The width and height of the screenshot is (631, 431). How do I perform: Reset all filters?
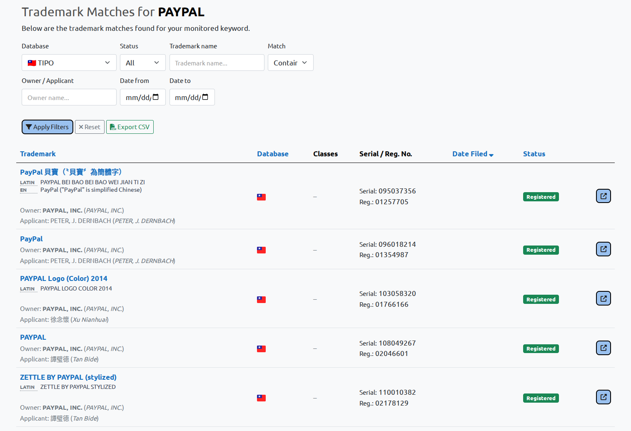coord(90,127)
